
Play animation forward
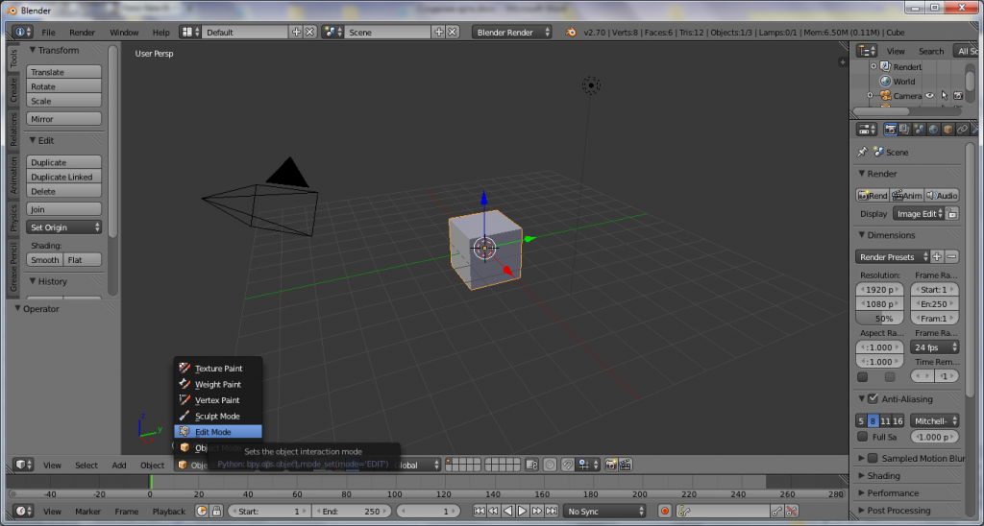click(x=522, y=511)
